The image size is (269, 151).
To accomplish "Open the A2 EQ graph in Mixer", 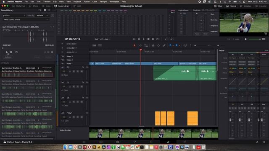I will (242, 89).
